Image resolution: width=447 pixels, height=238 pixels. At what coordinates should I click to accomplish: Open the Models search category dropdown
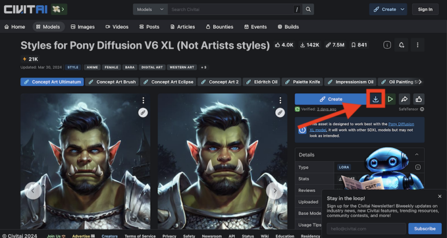pyautogui.click(x=150, y=9)
